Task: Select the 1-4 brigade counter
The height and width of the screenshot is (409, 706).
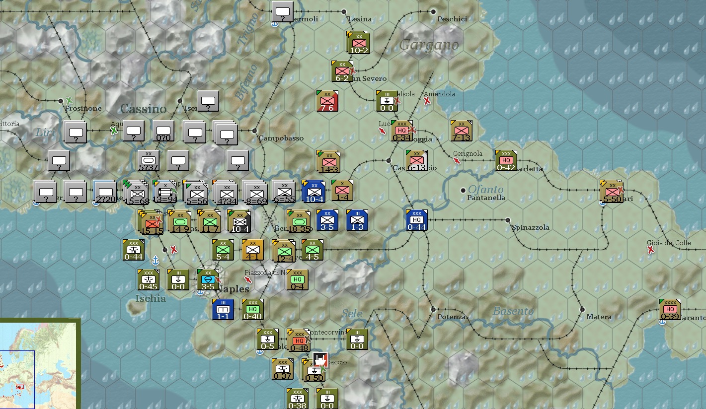Action: tap(342, 191)
